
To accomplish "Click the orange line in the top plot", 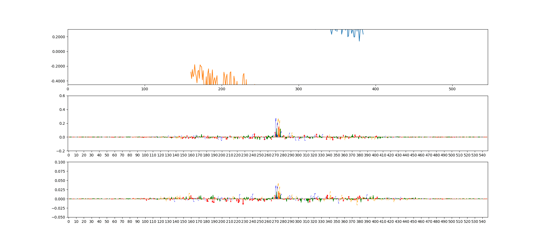I will pos(195,65).
